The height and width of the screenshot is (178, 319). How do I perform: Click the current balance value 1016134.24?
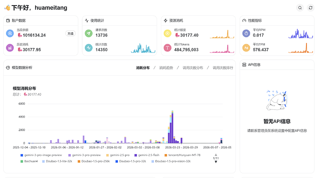tap(34, 35)
